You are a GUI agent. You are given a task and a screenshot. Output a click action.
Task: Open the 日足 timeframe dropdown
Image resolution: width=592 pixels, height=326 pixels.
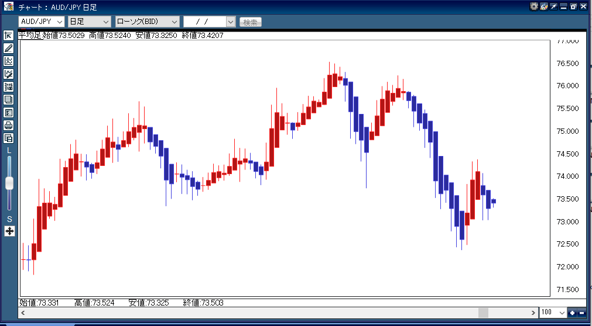tap(90, 22)
